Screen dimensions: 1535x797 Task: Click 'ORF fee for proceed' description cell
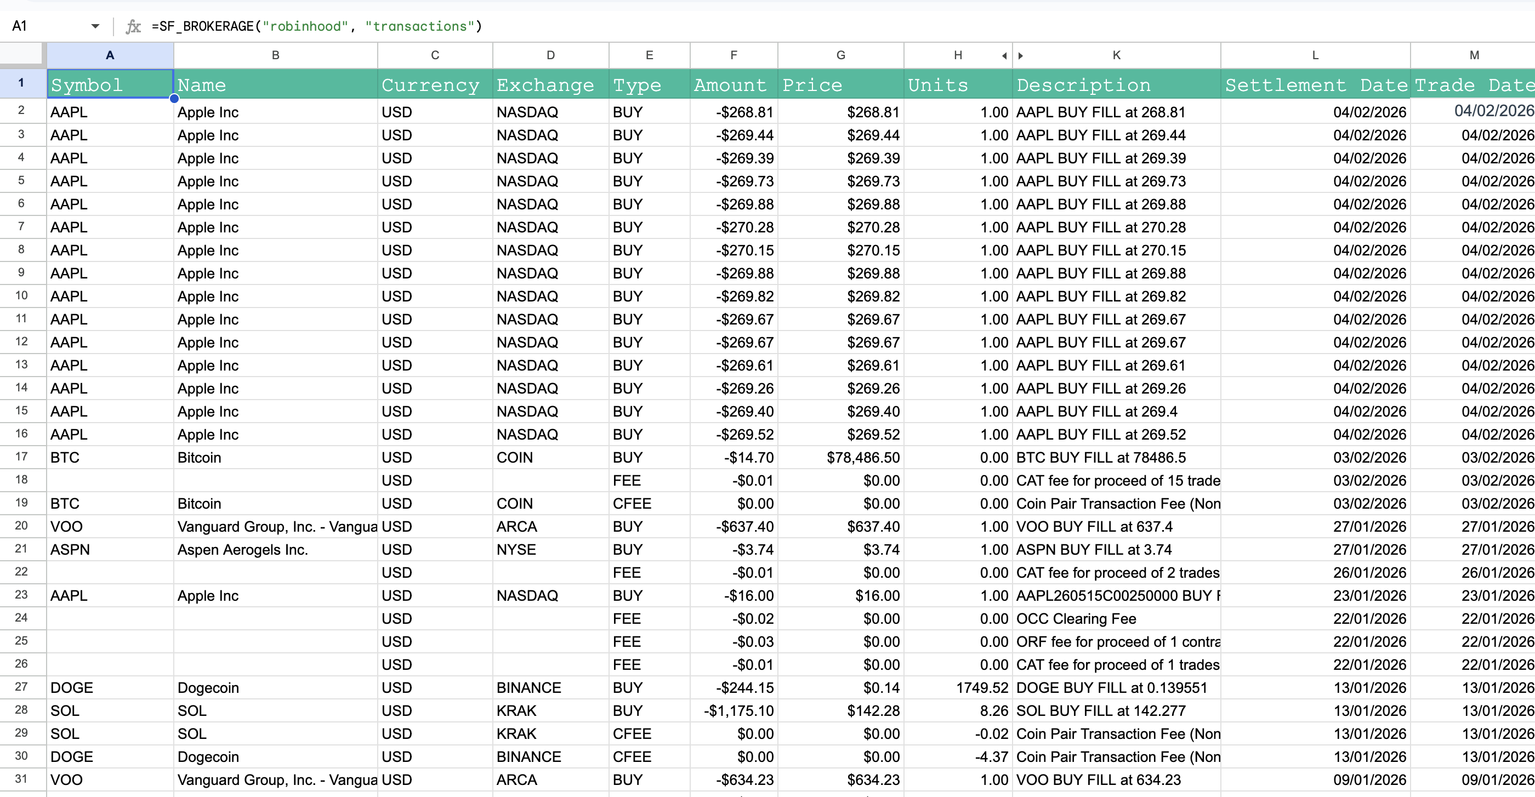coord(1117,642)
